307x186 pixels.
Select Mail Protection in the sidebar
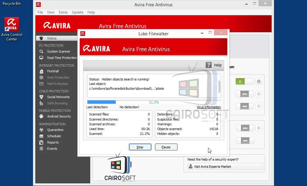click(x=58, y=84)
